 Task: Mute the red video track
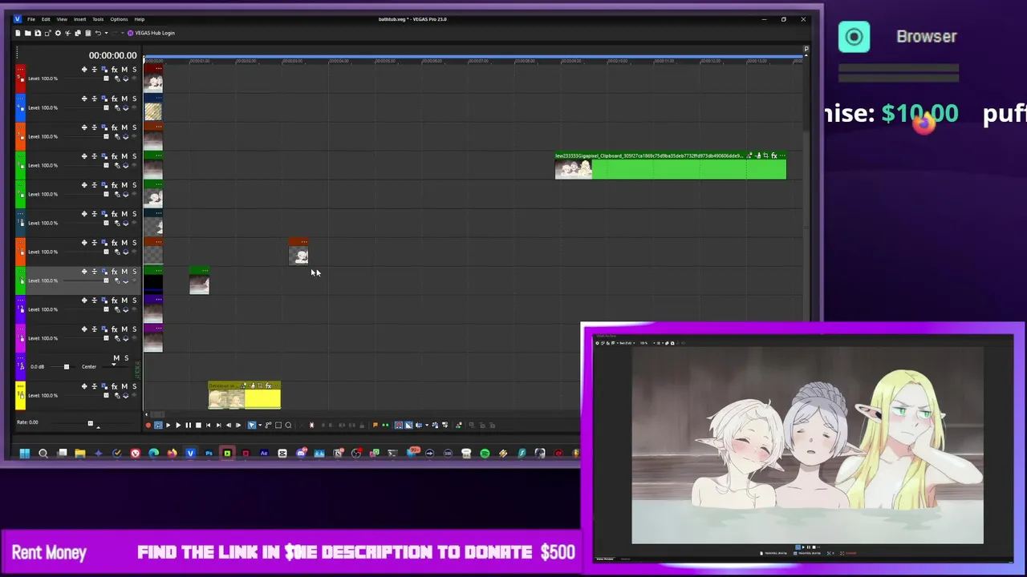(x=124, y=70)
